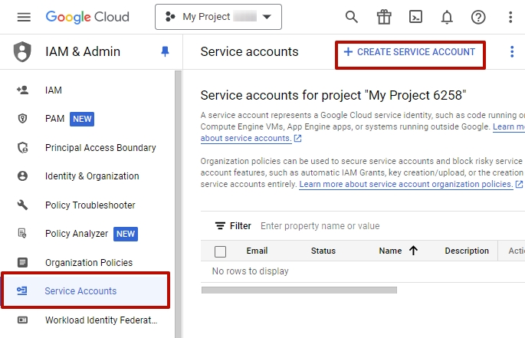Click the IAM add-person icon
Viewport: 525px width, 338px height.
22,90
